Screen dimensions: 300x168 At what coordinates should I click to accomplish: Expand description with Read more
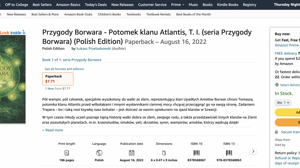[54, 130]
